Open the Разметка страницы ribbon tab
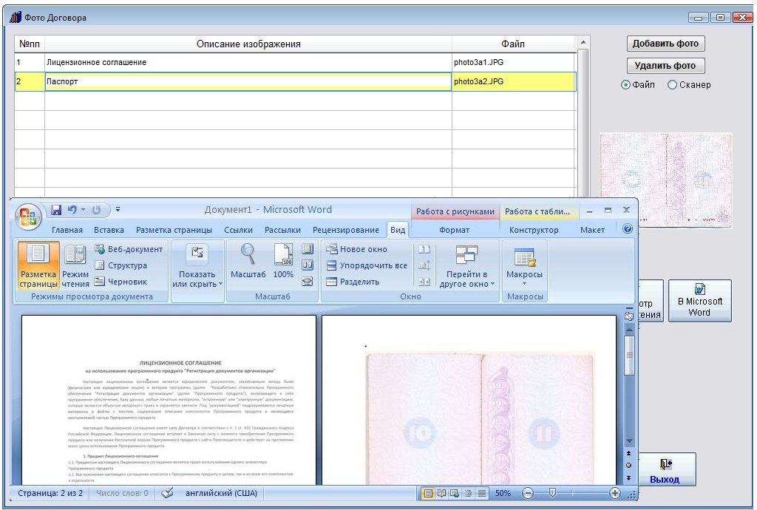Screen dimensions: 757x510 click(x=174, y=230)
